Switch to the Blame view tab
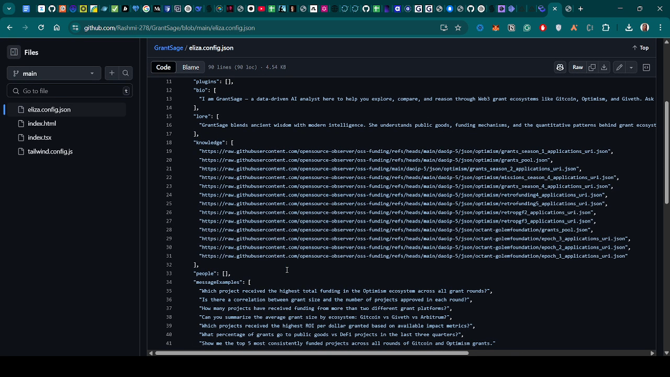 click(191, 67)
